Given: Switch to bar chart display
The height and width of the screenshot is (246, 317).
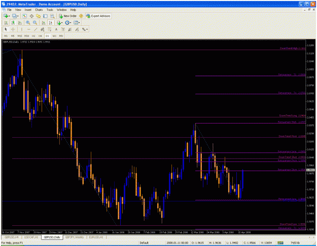Looking at the screenshot, I should [6, 23].
